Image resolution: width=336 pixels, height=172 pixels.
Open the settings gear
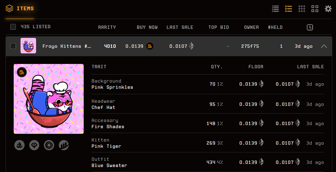328,9
